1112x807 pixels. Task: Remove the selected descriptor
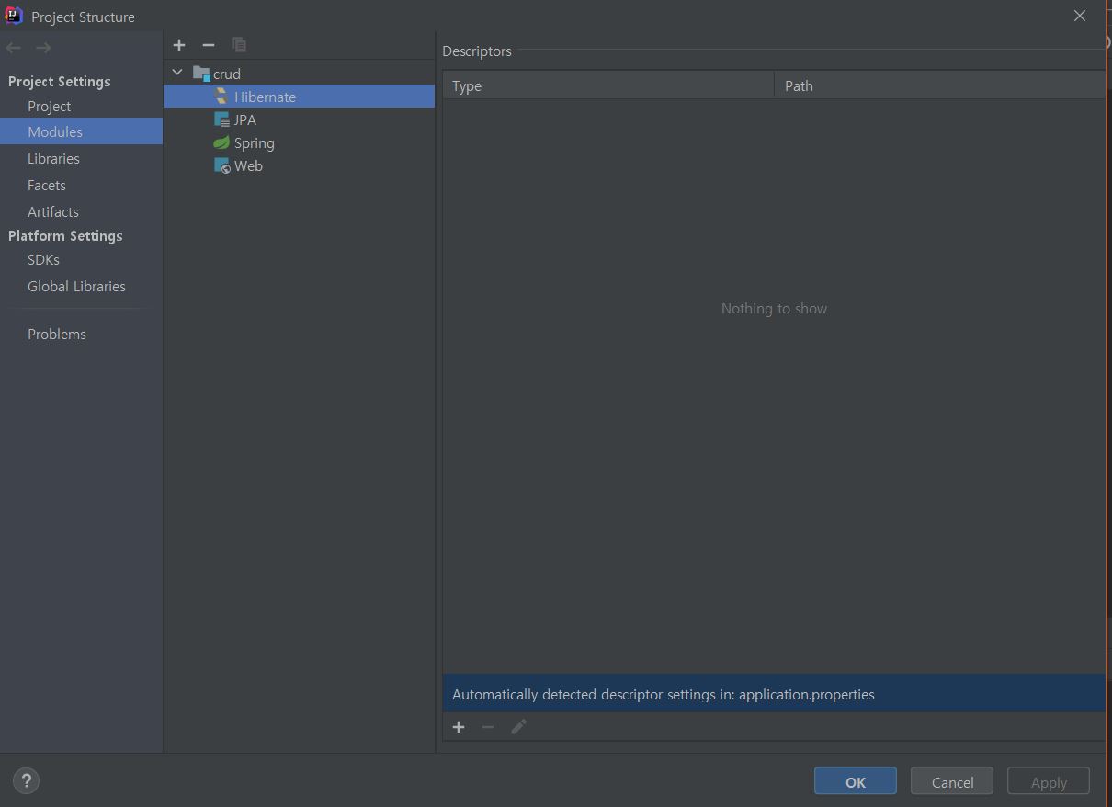pos(488,727)
